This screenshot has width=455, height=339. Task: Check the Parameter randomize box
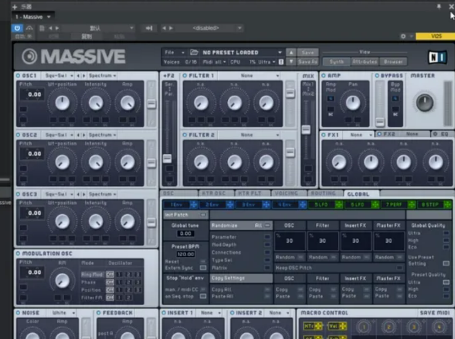point(267,237)
